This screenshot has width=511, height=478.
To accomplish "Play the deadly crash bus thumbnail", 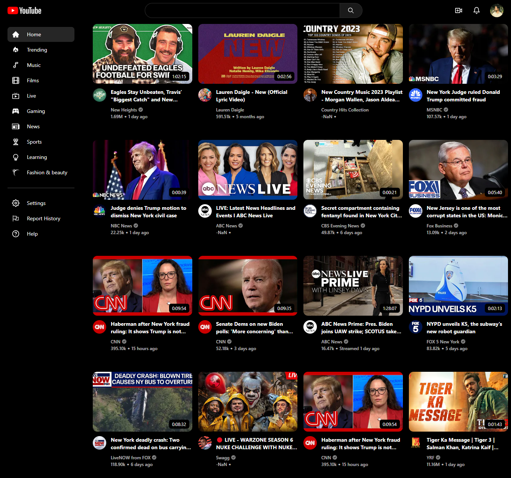I will click(143, 402).
